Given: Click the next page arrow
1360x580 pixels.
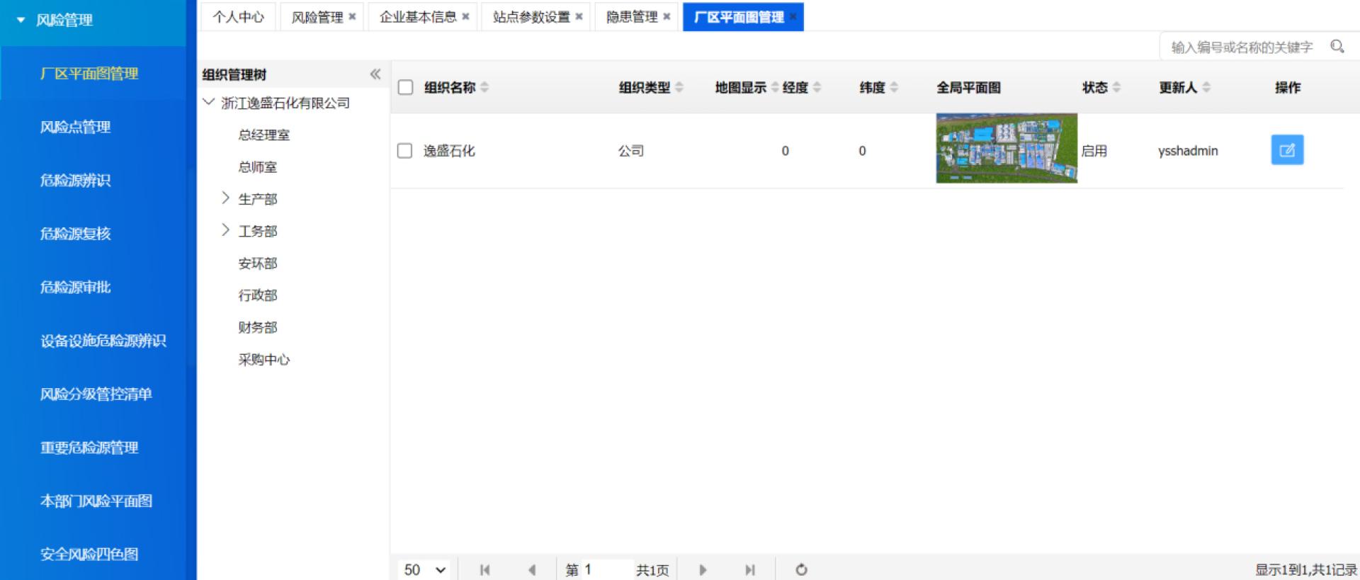Looking at the screenshot, I should [702, 569].
